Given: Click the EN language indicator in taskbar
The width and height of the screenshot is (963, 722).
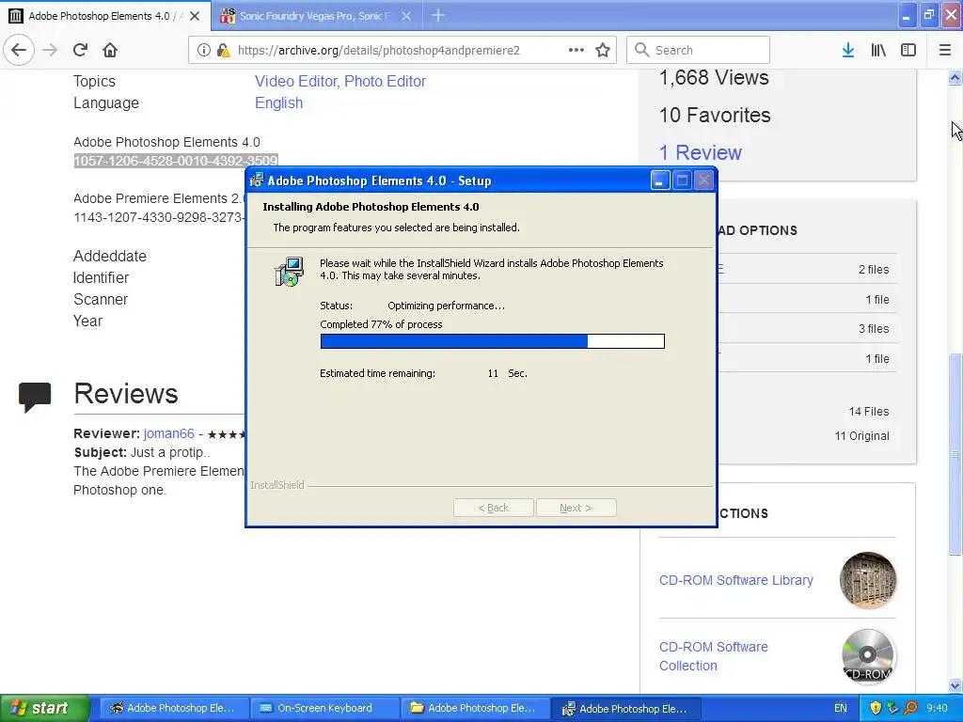Looking at the screenshot, I should pos(840,709).
